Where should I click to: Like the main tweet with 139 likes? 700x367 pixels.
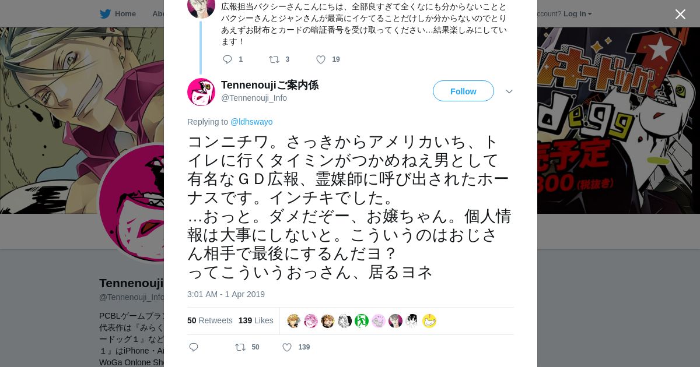[287, 347]
